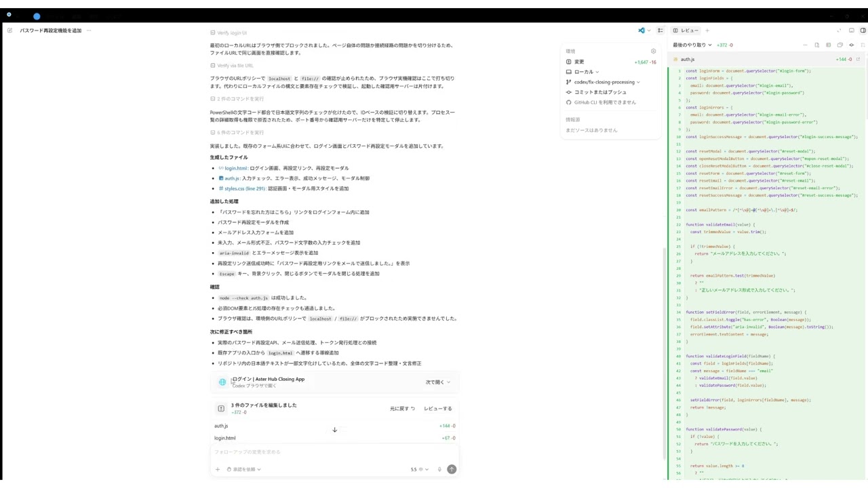Click the commit icon in review toolbar
Viewport: 868px width, 488px height.
point(851,45)
